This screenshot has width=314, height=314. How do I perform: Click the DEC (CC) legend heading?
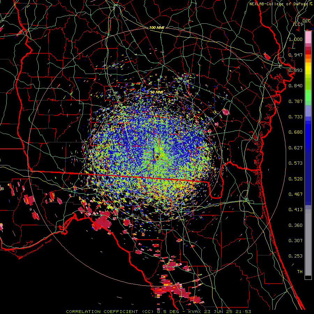[300, 22]
